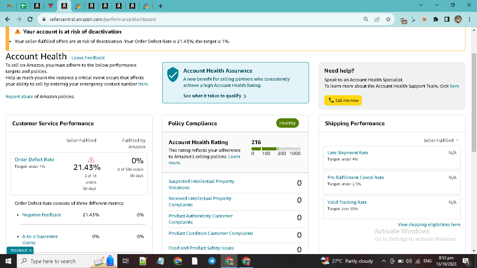Switch to the Gmail tab
The image size is (477, 268).
(10, 6)
